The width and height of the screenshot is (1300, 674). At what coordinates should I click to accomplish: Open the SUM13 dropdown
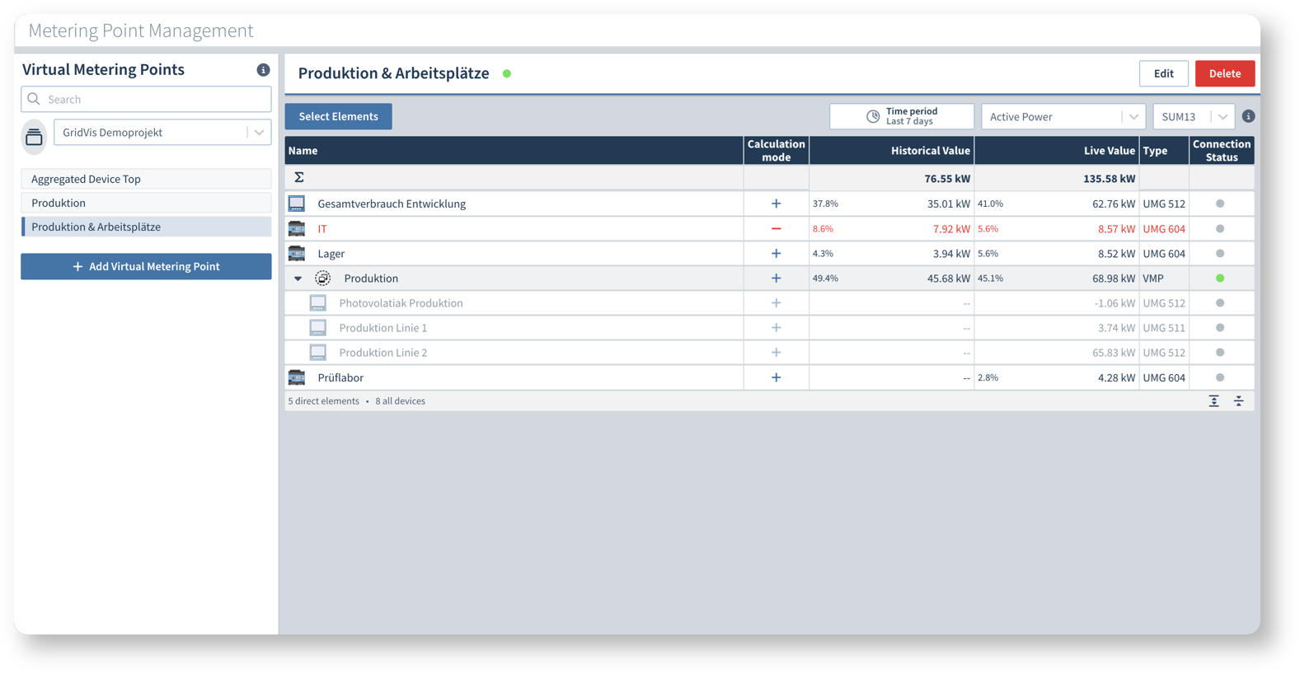(x=1193, y=117)
